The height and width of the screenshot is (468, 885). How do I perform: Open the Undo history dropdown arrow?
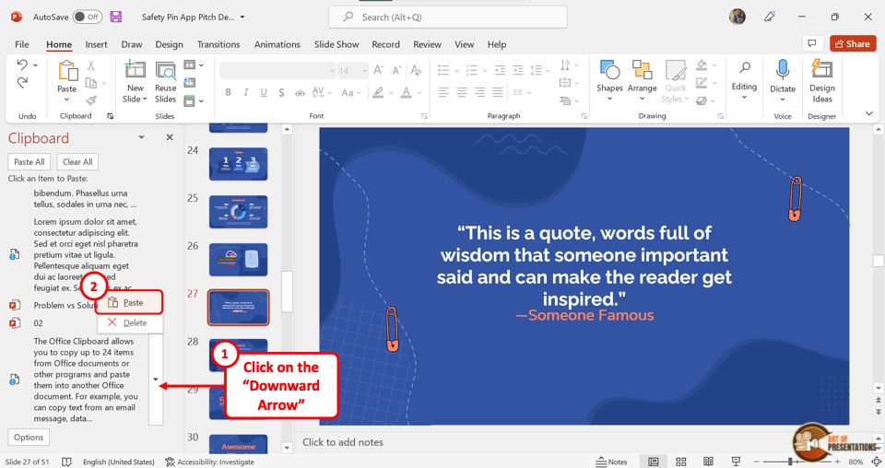35,64
